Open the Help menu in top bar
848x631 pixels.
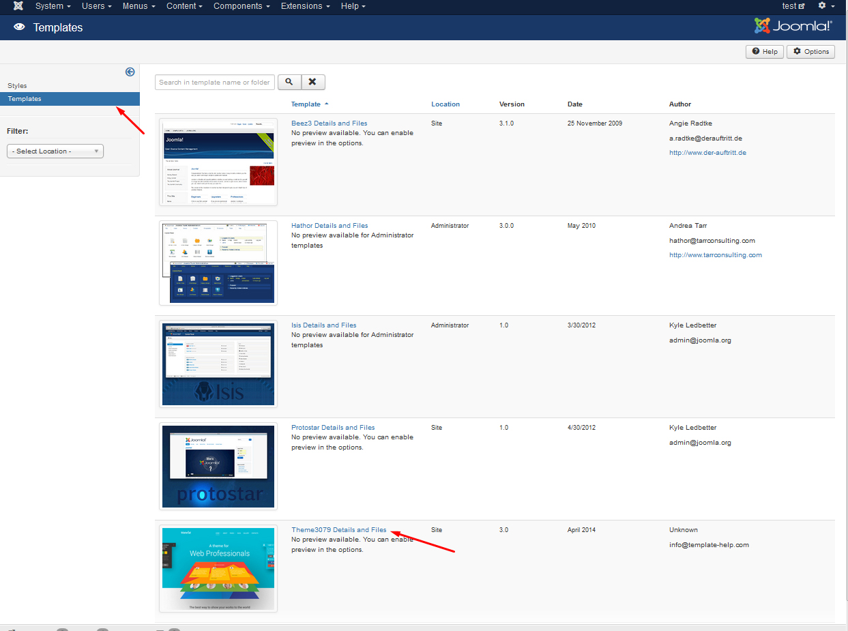[x=353, y=6]
